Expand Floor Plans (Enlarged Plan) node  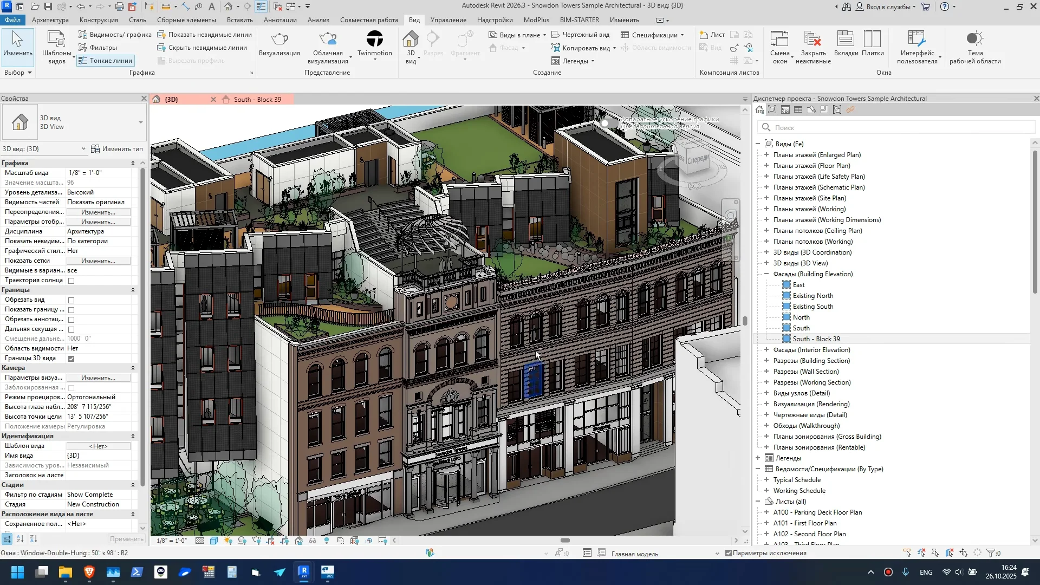tap(766, 155)
